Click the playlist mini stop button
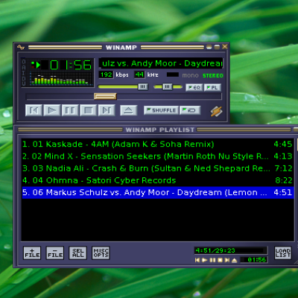This screenshot has width=298, height=298. [220, 260]
